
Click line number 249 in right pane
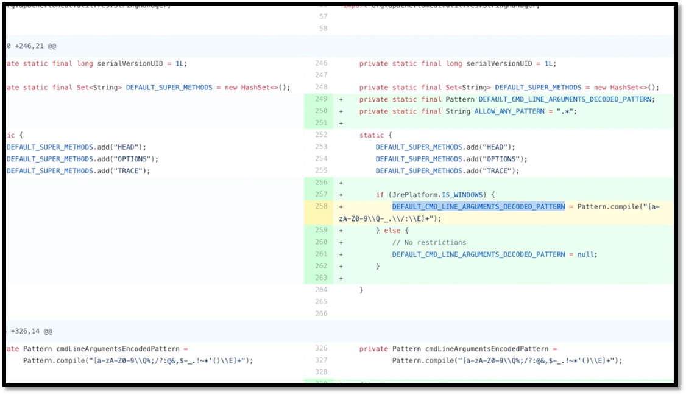coord(321,99)
